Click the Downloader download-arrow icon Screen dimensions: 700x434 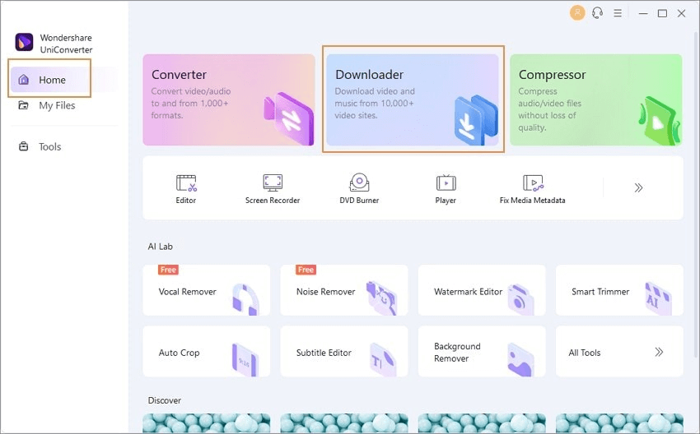pyautogui.click(x=475, y=120)
